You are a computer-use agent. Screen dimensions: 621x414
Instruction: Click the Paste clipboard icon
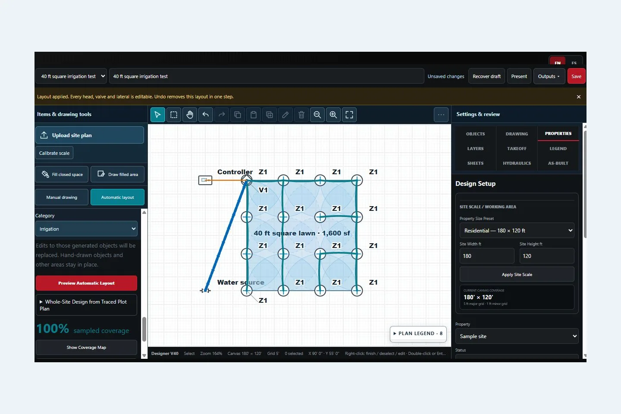pyautogui.click(x=254, y=115)
